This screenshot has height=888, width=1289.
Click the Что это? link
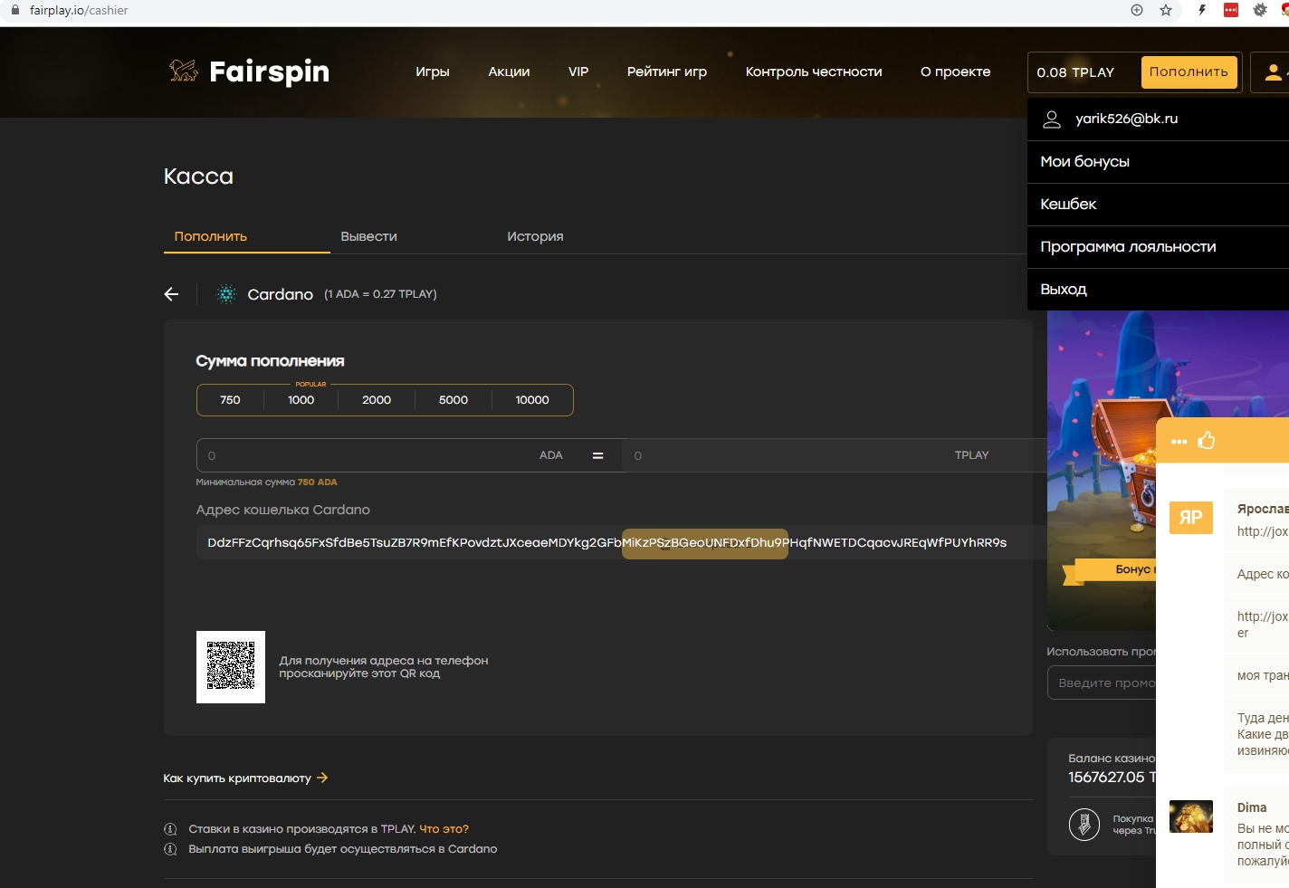point(444,829)
